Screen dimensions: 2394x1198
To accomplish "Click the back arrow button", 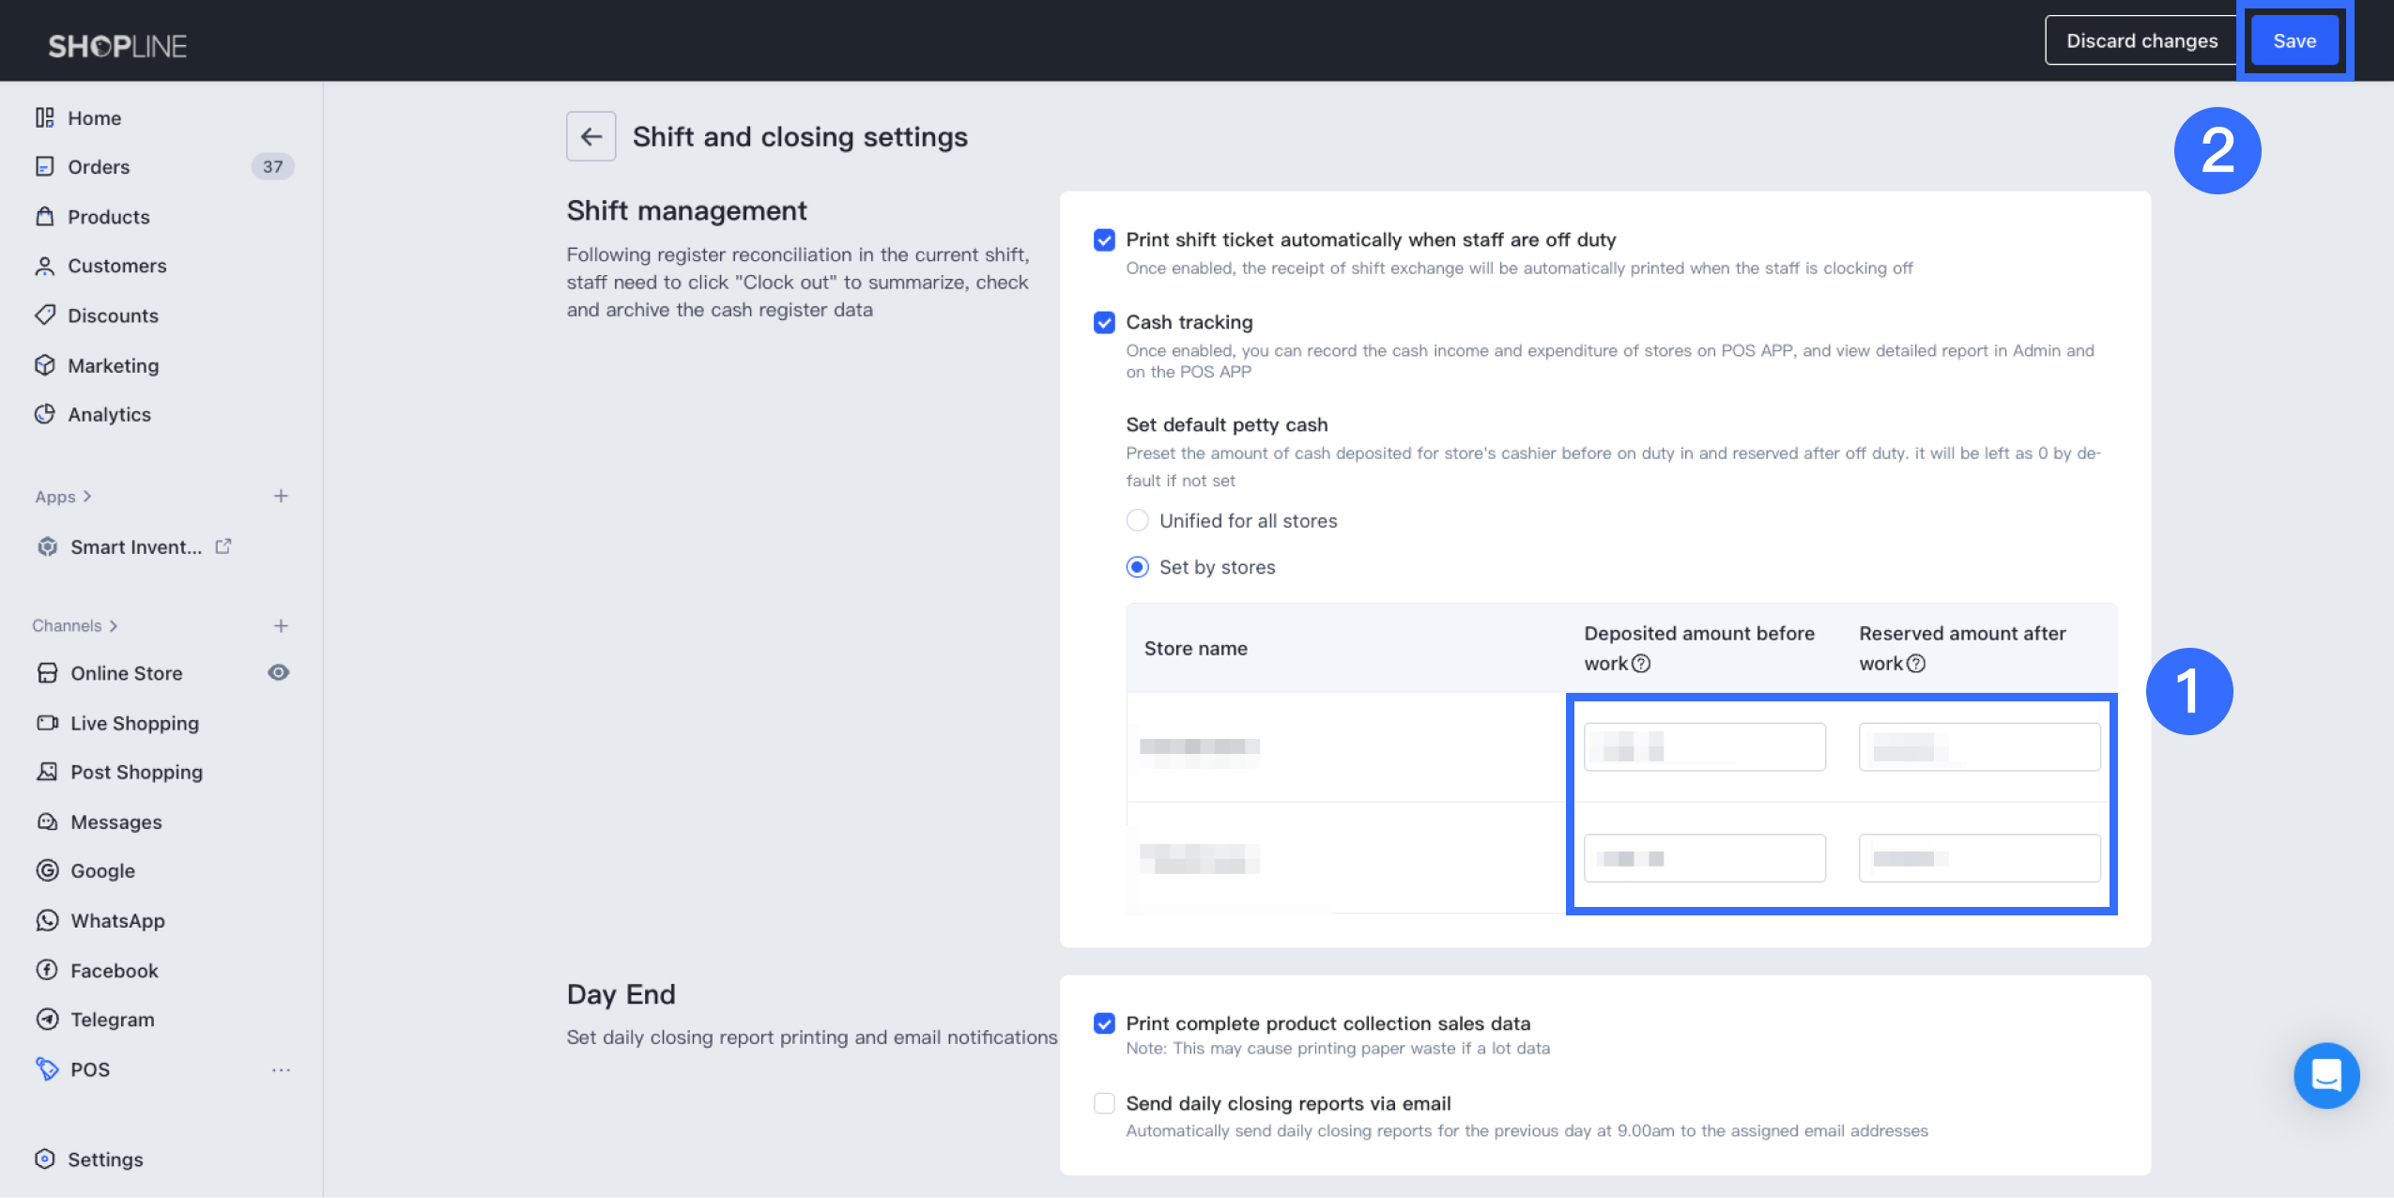I will pos(591,136).
